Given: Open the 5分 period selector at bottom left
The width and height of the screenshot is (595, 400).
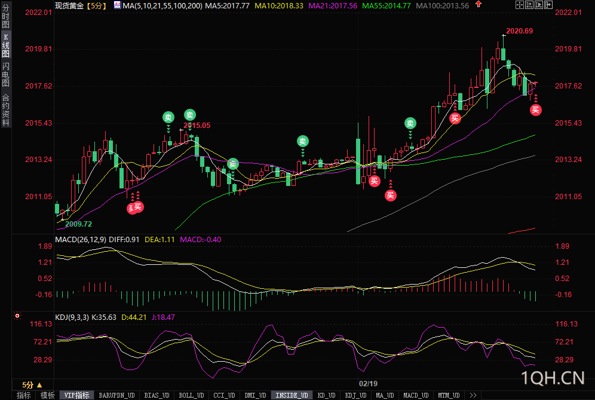Looking at the screenshot, I should click(32, 385).
